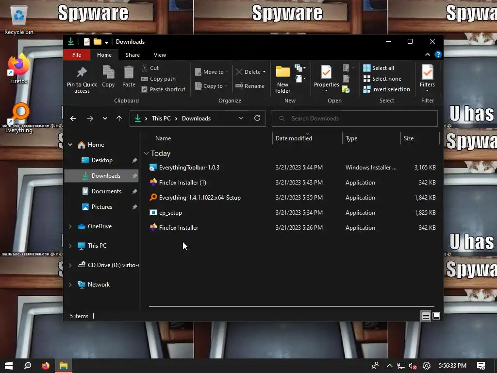Screen dimensions: 497x373
Task: Click Copy path in Clipboard group
Action: [x=159, y=79]
